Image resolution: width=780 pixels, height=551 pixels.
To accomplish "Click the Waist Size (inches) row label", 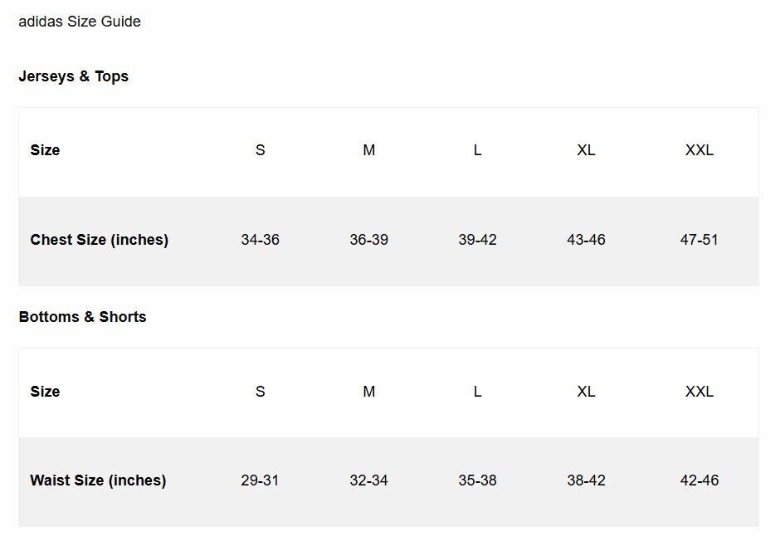I will coord(98,480).
